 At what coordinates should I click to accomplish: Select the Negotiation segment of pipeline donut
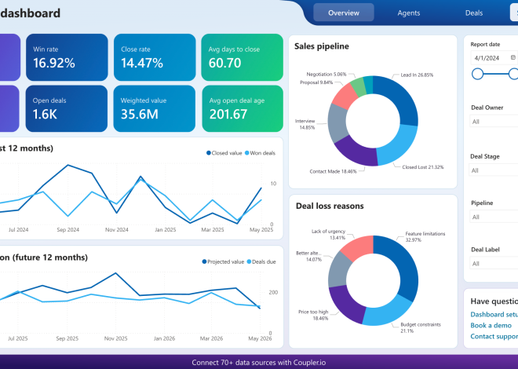pos(358,86)
